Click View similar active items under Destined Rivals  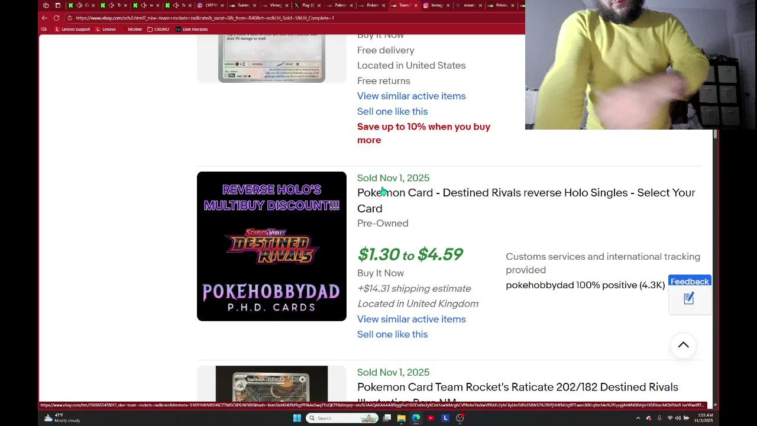(411, 319)
